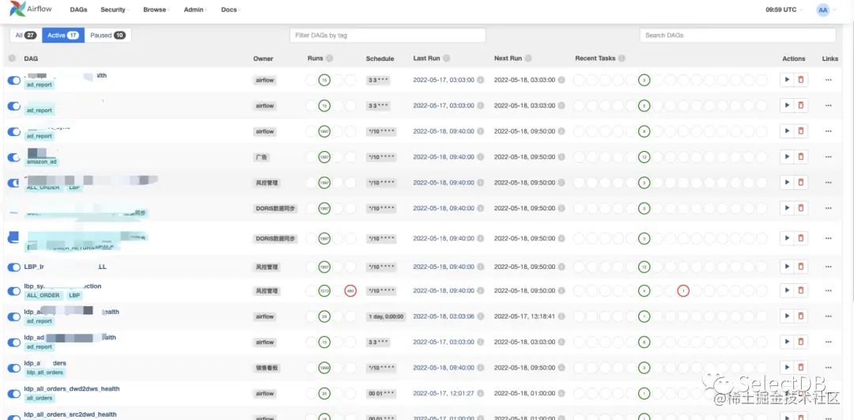The height and width of the screenshot is (420, 854).
Task: Click the amazon_ad tag
Action: [x=41, y=162]
